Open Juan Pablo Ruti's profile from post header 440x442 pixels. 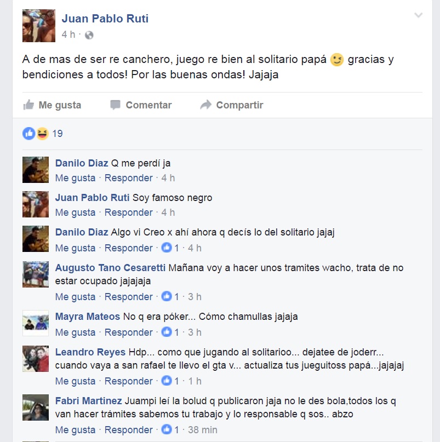click(x=105, y=19)
